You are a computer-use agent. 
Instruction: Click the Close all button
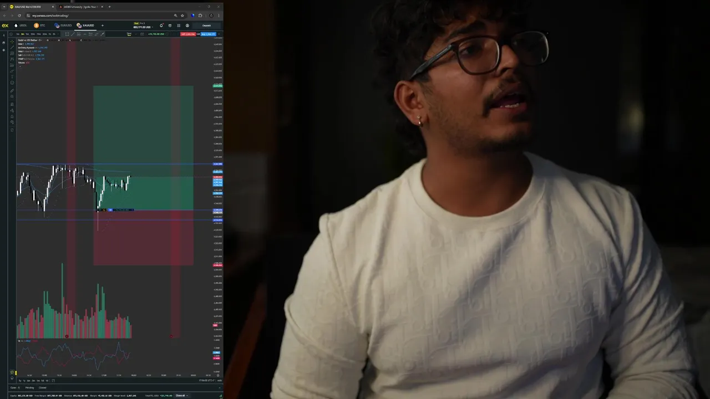(x=180, y=396)
